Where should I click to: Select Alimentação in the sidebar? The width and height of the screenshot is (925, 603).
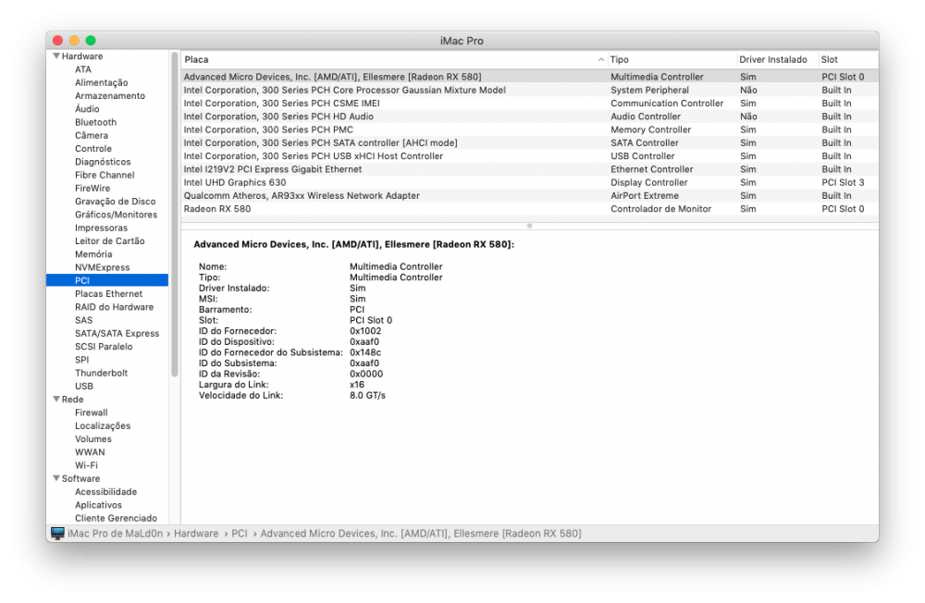click(102, 82)
